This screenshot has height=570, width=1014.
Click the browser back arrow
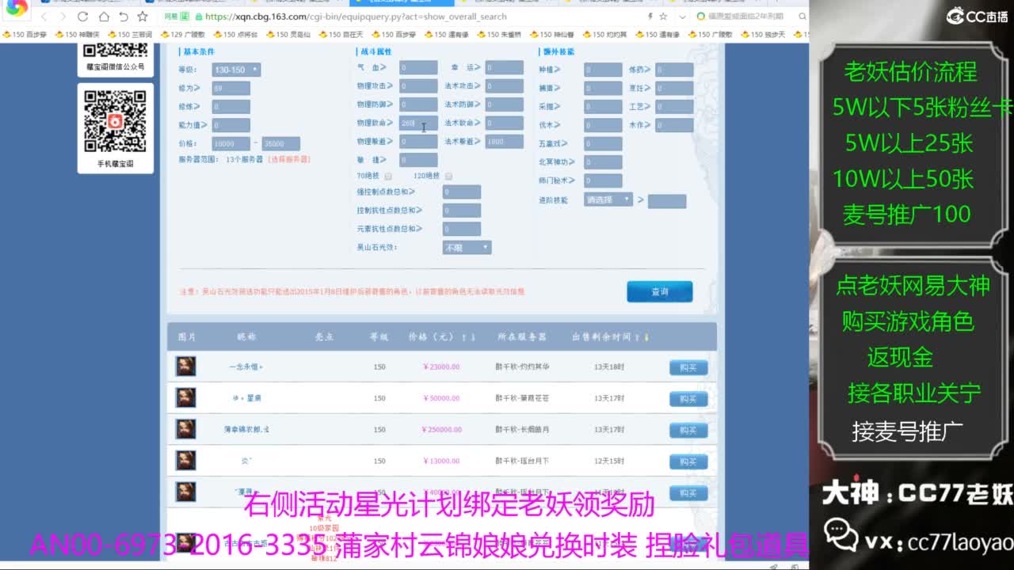43,17
